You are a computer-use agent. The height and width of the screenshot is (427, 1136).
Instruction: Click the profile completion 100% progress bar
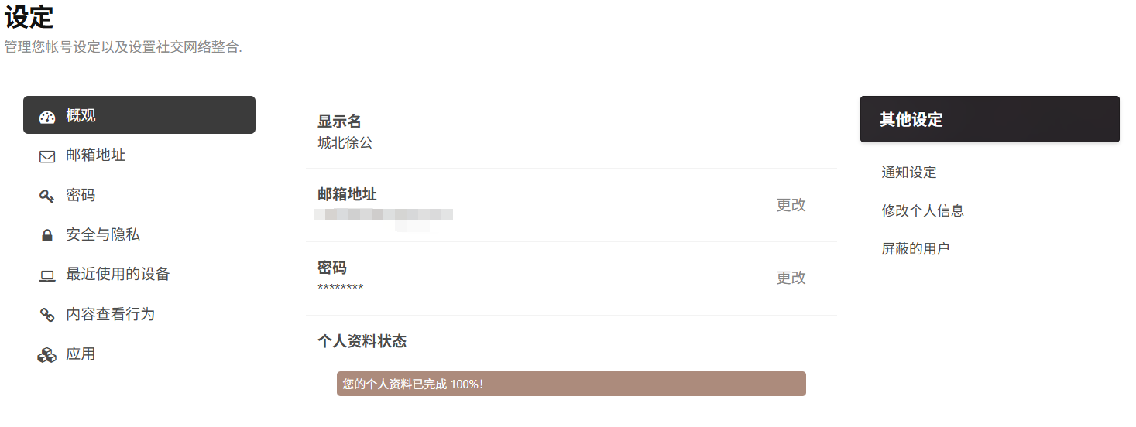coord(571,384)
